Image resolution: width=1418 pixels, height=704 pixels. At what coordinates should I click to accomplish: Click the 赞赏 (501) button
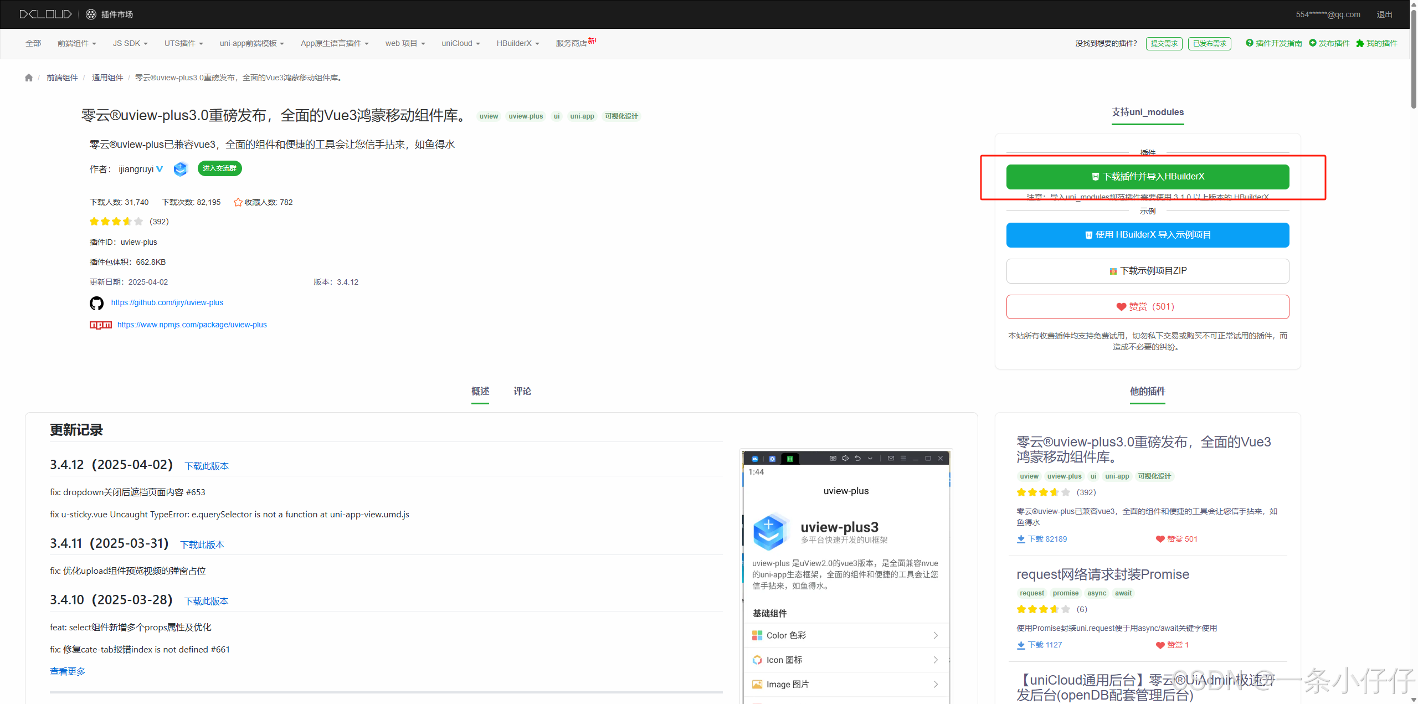[1147, 307]
